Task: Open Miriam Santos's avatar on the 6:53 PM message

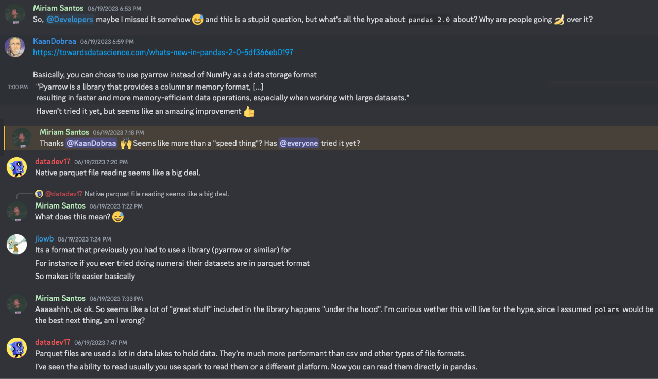Action: click(15, 14)
